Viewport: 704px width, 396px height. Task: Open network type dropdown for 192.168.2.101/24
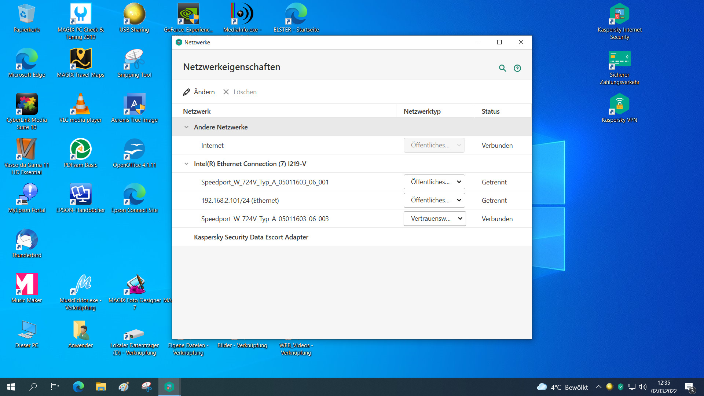[x=434, y=200]
